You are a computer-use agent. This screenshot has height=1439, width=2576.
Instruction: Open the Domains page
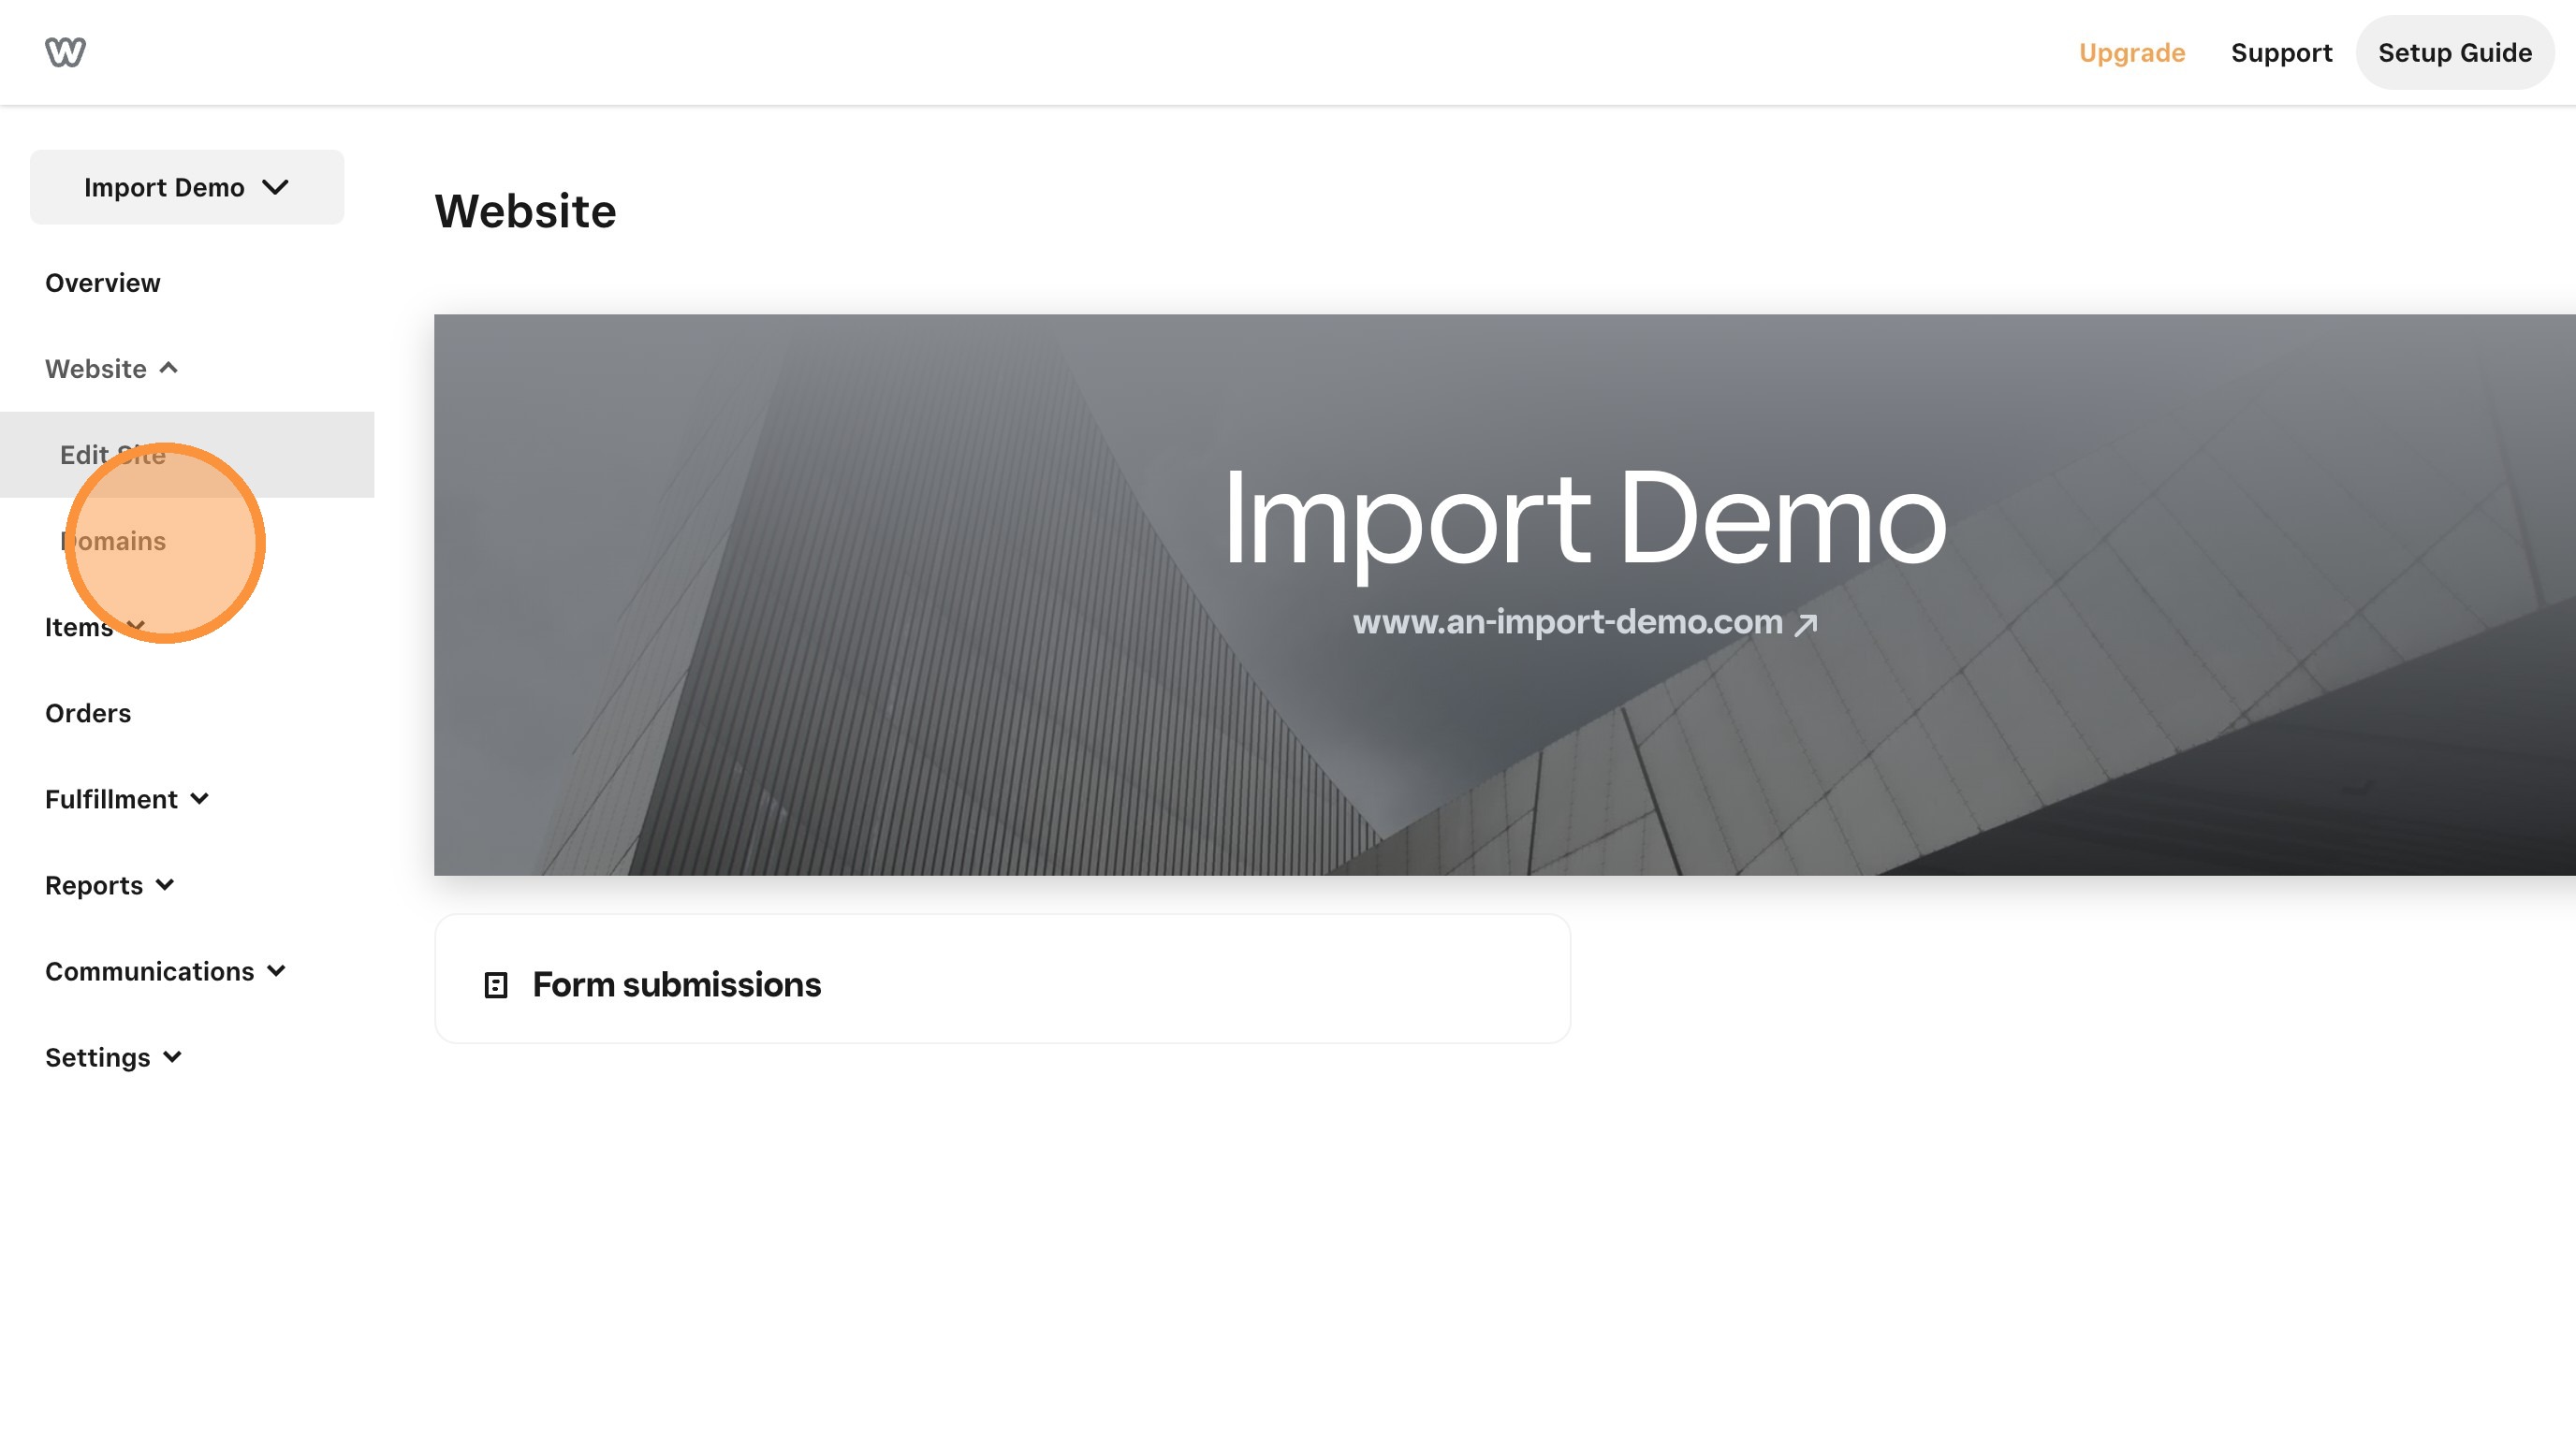pos(113,542)
